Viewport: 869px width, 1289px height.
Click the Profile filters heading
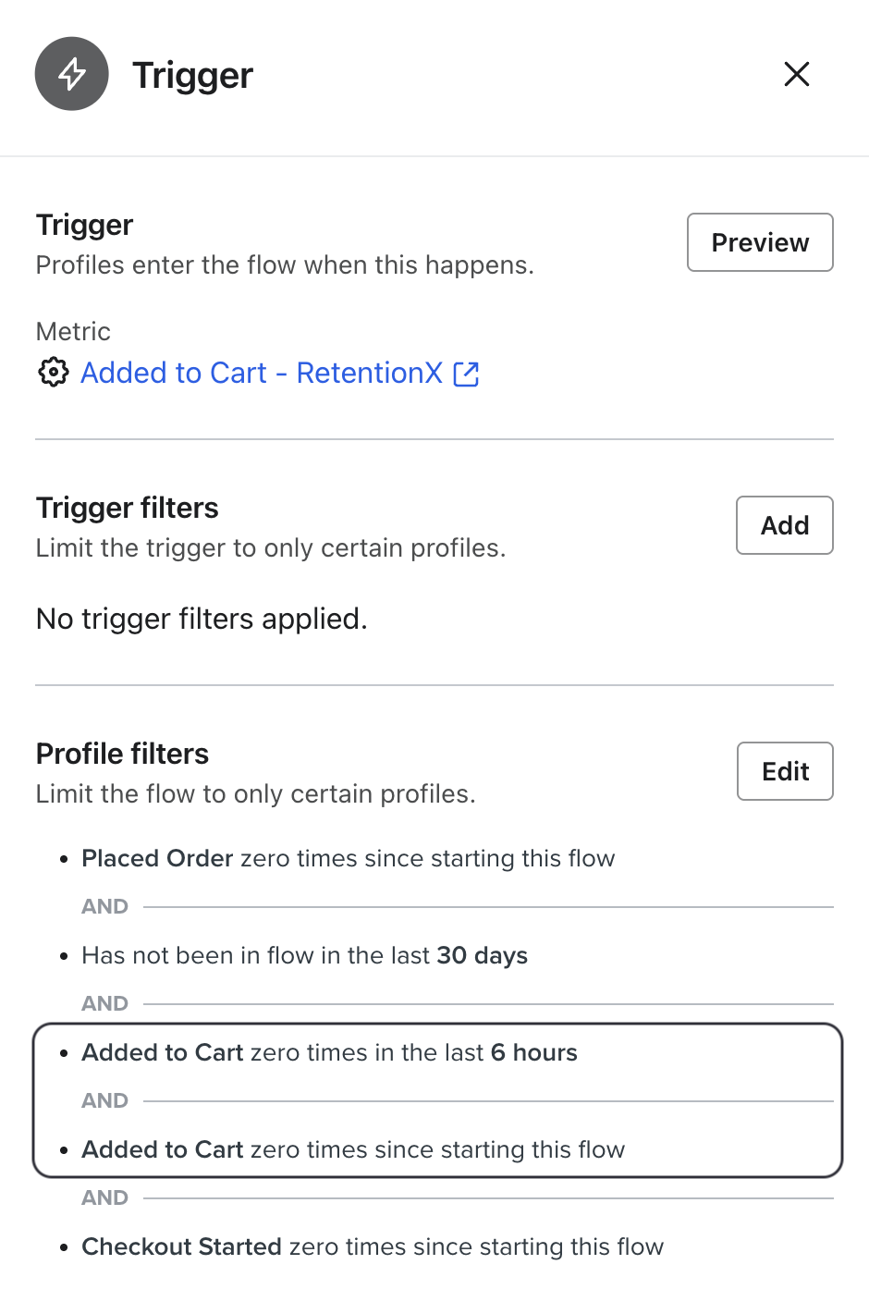point(121,754)
